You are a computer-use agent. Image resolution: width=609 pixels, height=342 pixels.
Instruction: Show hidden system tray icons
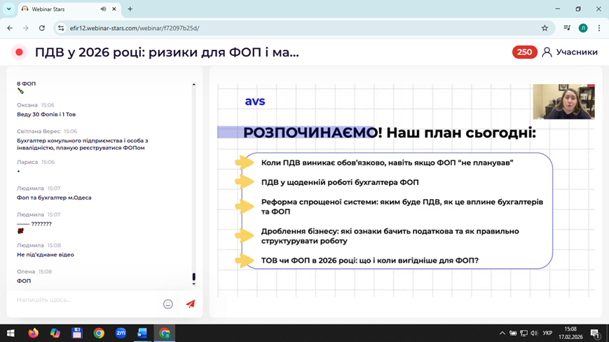502,333
